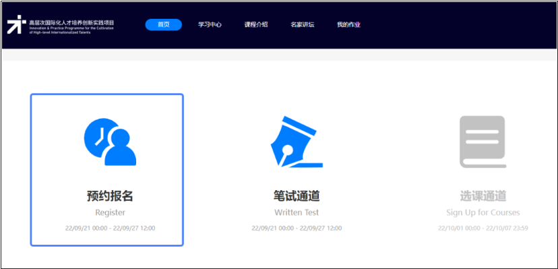Click the Written Test English label
This screenshot has height=269, width=558.
pos(297,213)
